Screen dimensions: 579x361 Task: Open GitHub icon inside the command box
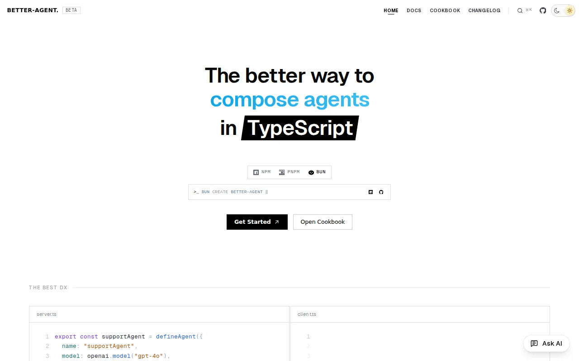(381, 192)
